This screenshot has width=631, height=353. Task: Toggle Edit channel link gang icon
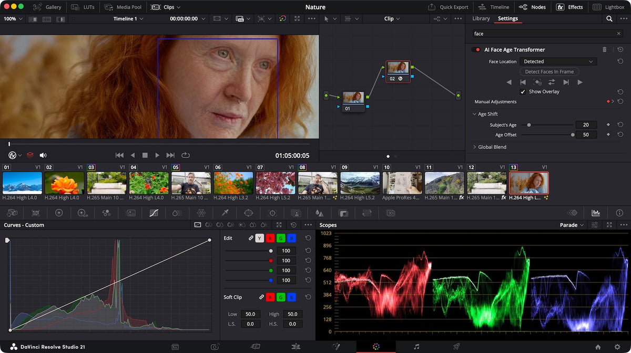251,238
